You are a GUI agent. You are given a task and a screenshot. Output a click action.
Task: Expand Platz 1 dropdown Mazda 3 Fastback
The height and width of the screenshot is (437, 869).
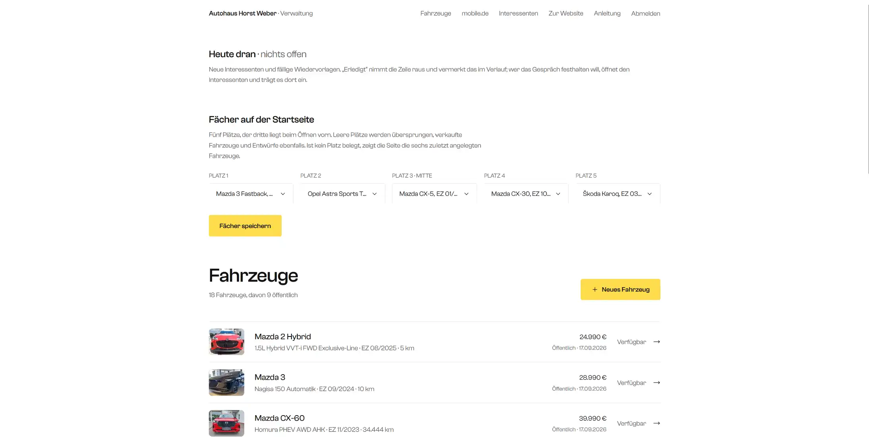point(251,194)
